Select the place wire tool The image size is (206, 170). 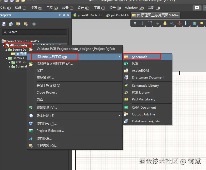click(x=172, y=23)
